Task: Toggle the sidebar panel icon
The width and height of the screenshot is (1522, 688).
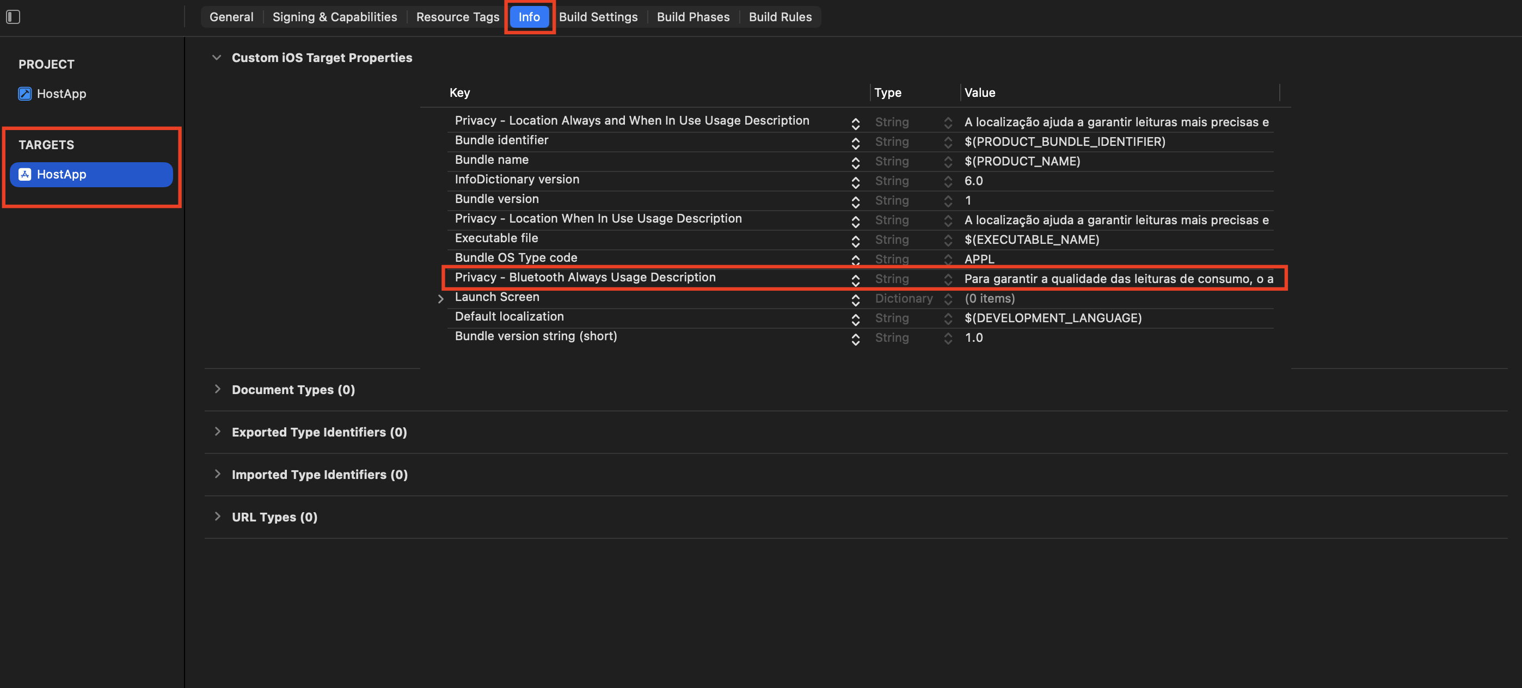Action: [x=13, y=17]
